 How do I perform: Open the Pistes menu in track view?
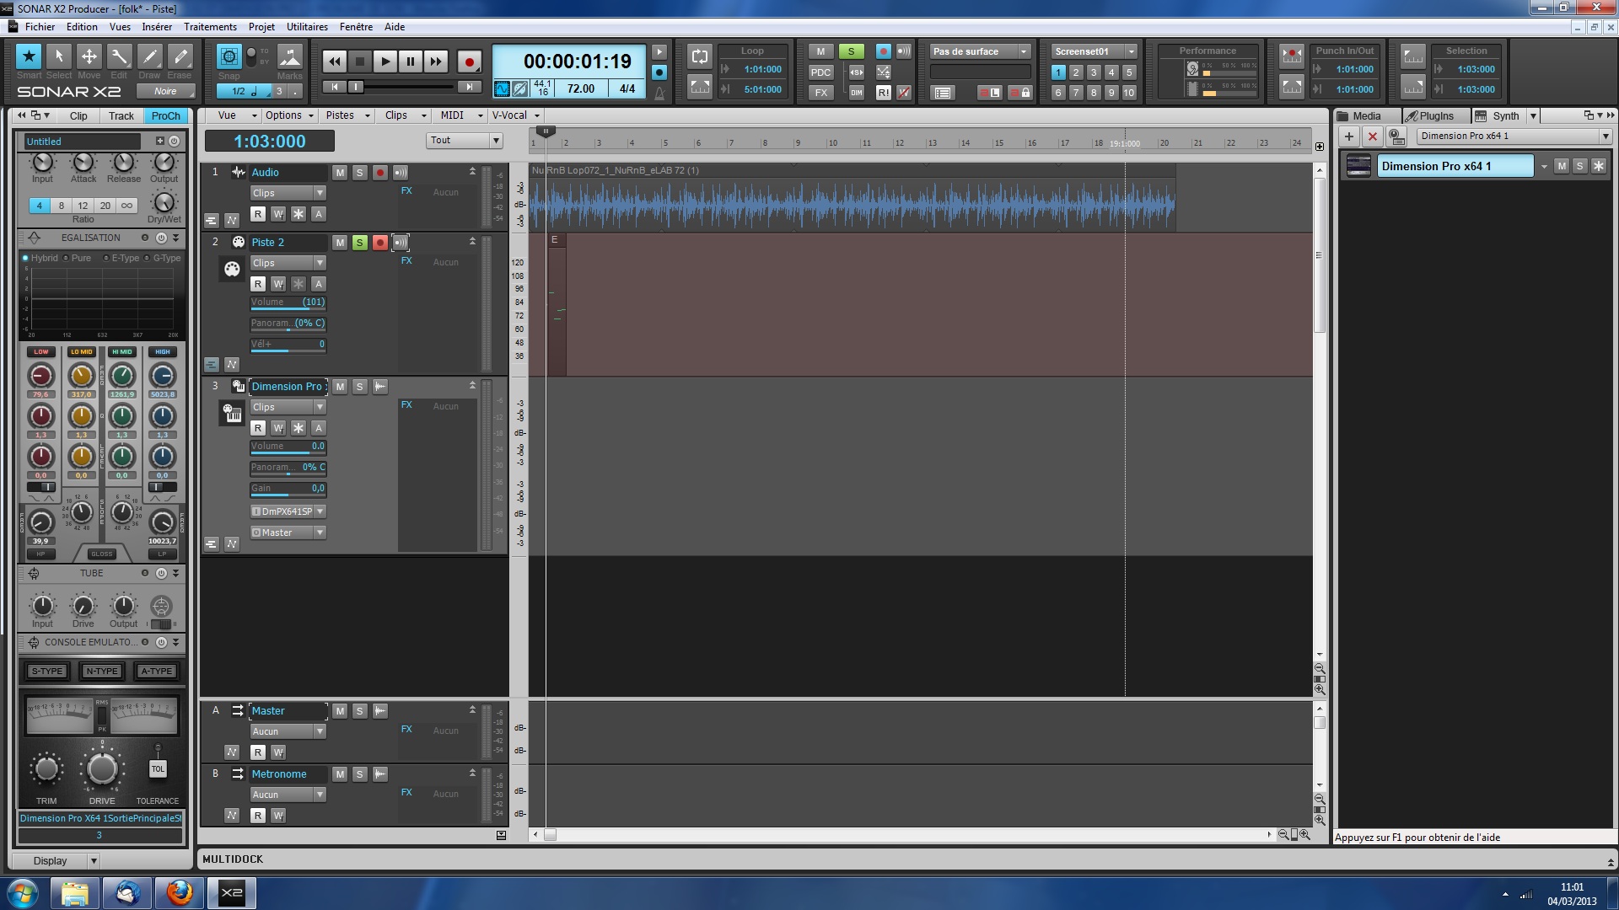click(347, 115)
